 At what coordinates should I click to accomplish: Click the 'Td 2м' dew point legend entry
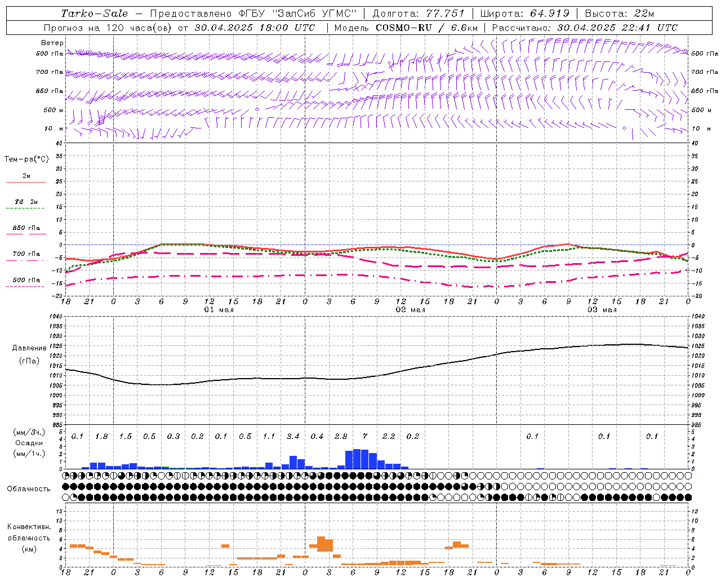26,202
